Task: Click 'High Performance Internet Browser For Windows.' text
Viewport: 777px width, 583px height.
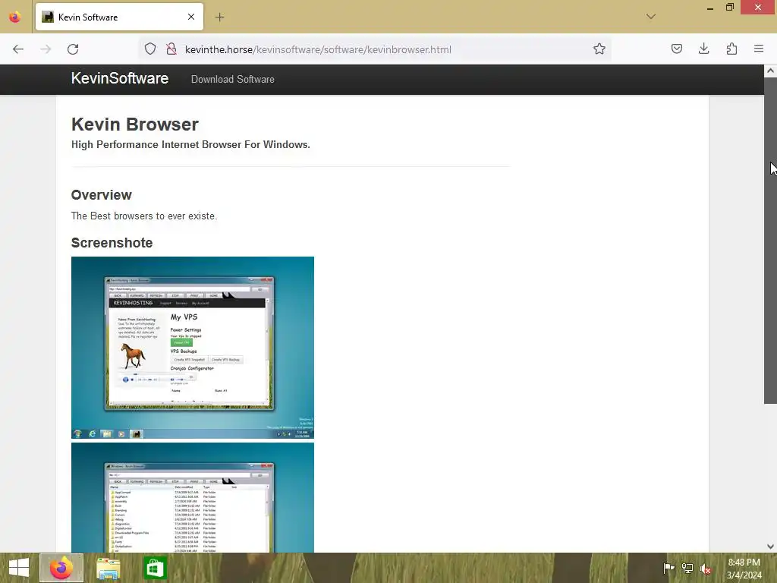Action: tap(190, 145)
